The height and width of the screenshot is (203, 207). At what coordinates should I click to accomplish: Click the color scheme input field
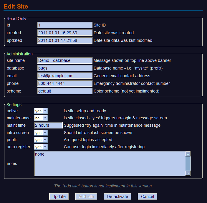[65, 91]
